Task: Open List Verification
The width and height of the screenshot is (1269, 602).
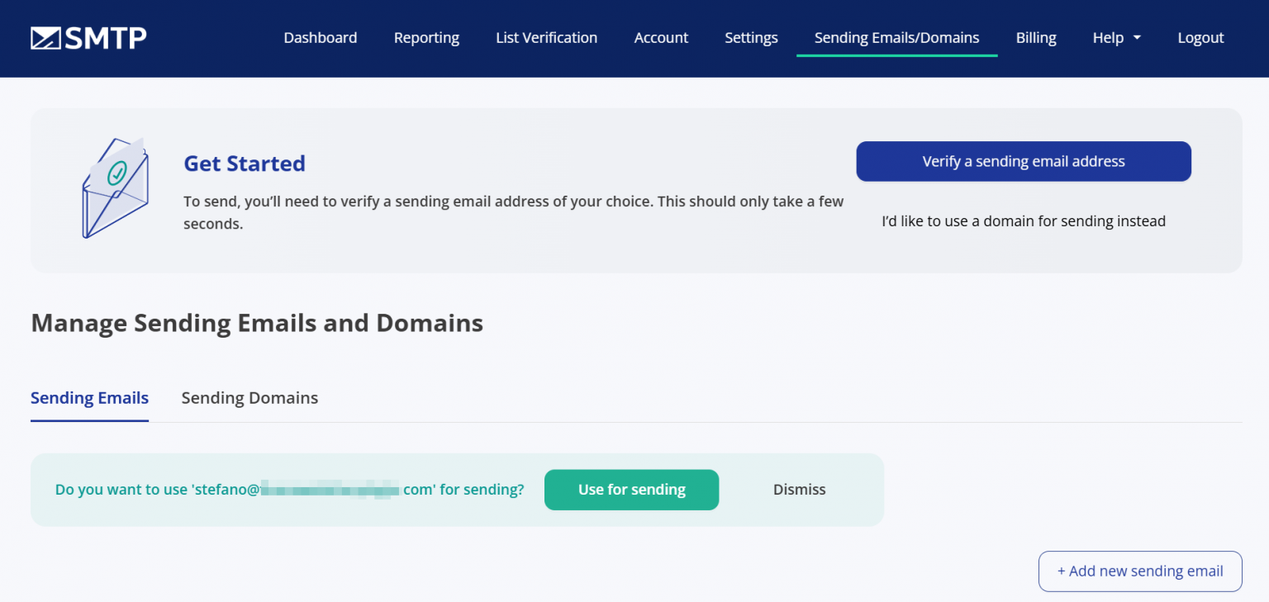Action: click(546, 37)
